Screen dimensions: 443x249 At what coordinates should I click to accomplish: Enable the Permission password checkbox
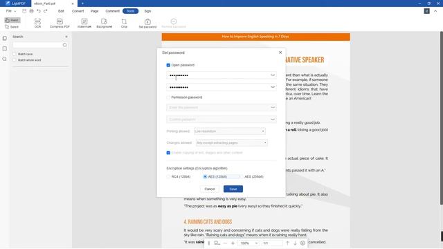[168, 98]
